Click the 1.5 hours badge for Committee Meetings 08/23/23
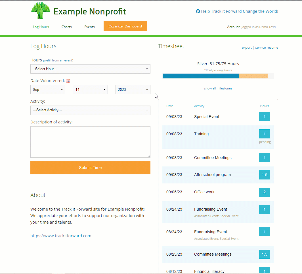Image resolution: width=302 pixels, height=274 pixels. coord(265,254)
